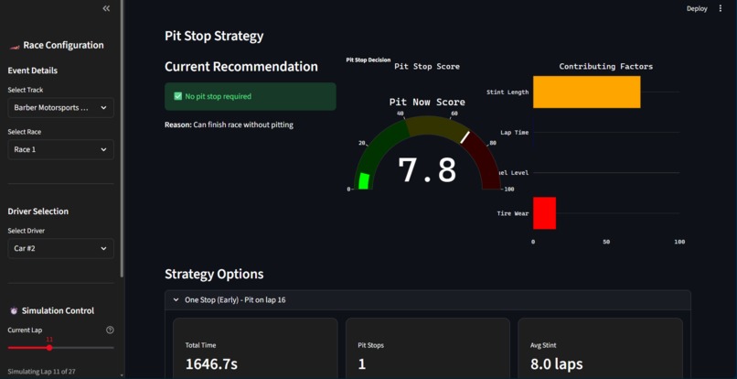Click the Lap Time axis label
The image size is (737, 379).
tap(514, 133)
